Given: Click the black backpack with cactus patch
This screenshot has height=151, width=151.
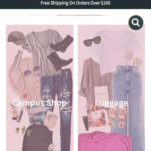Looking at the screenshot, I should point(37,137).
